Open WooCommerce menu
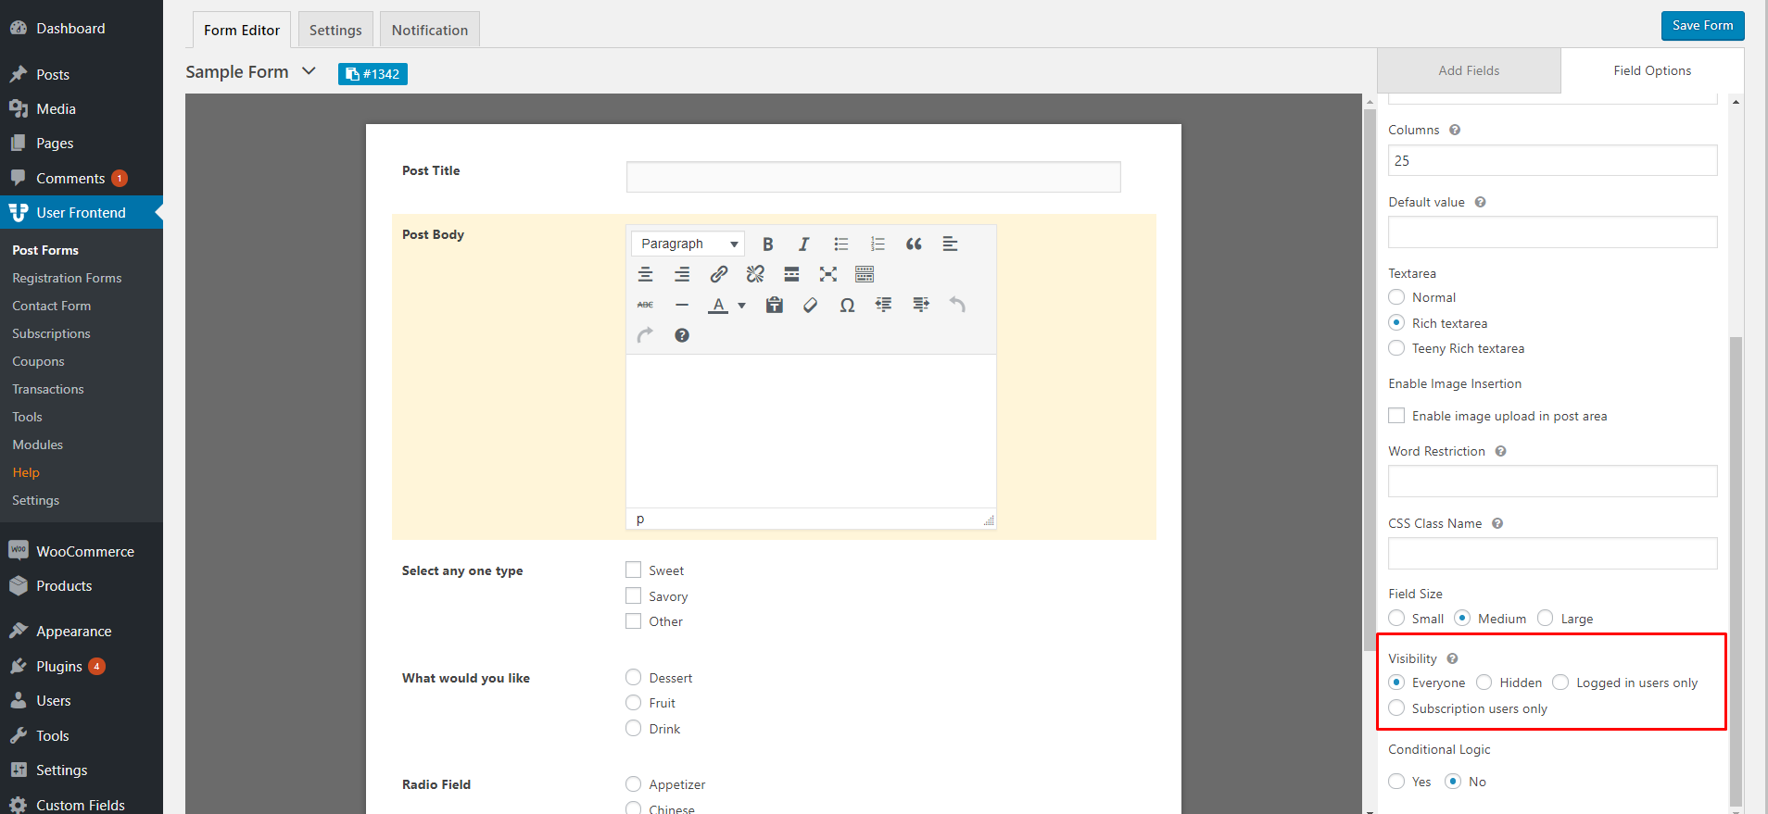 coord(82,551)
